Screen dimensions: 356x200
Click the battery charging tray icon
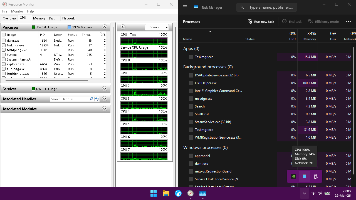[x=327, y=193]
